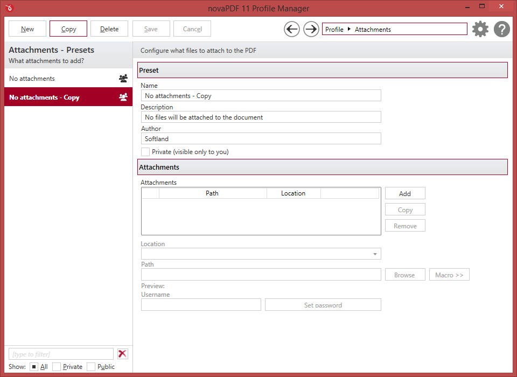
Task: Click the novaPDF logo in title bar
Action: coord(11,8)
